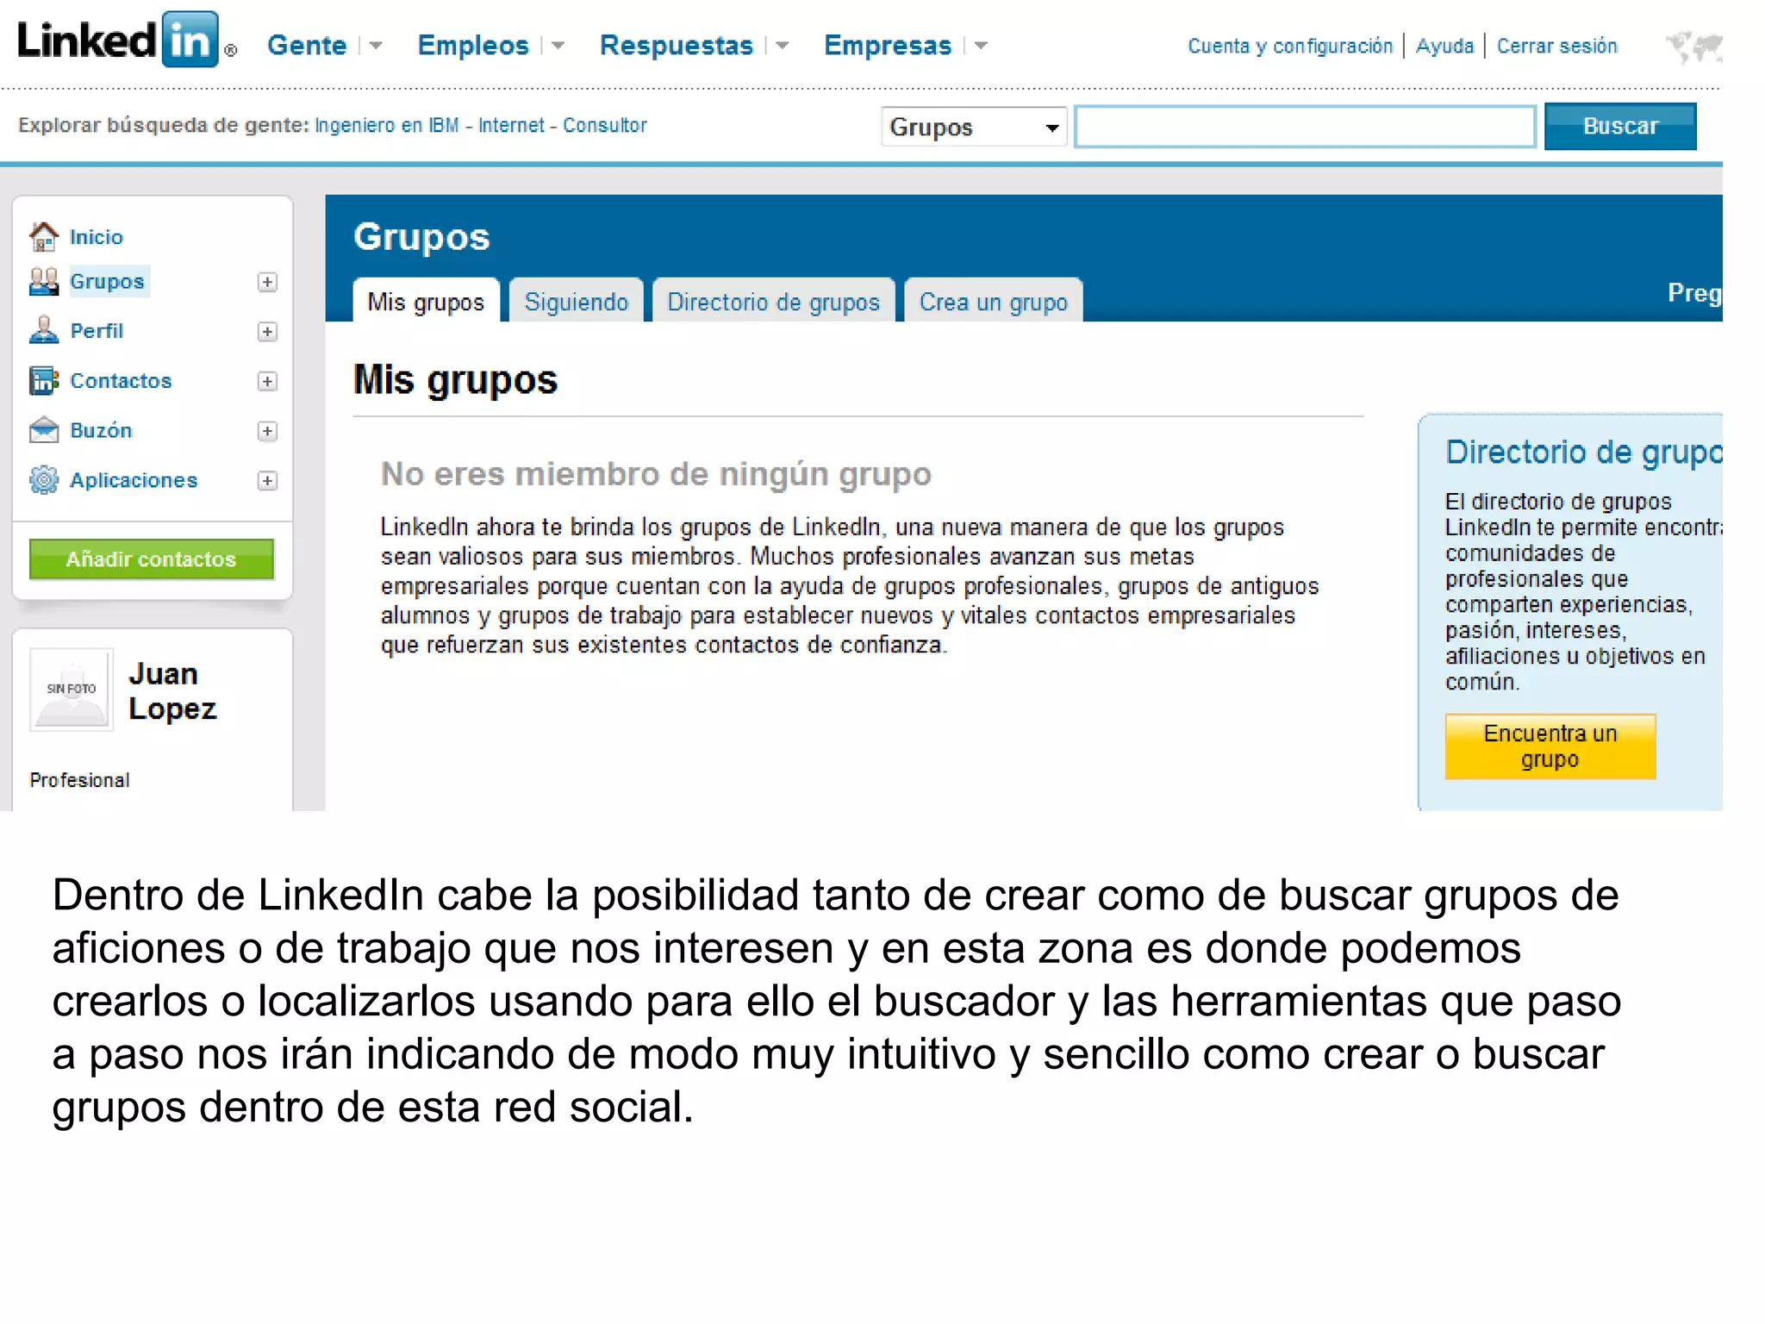Click the Contactos sidebar link
Screen dimensions: 1765x1324
pyautogui.click(x=121, y=381)
